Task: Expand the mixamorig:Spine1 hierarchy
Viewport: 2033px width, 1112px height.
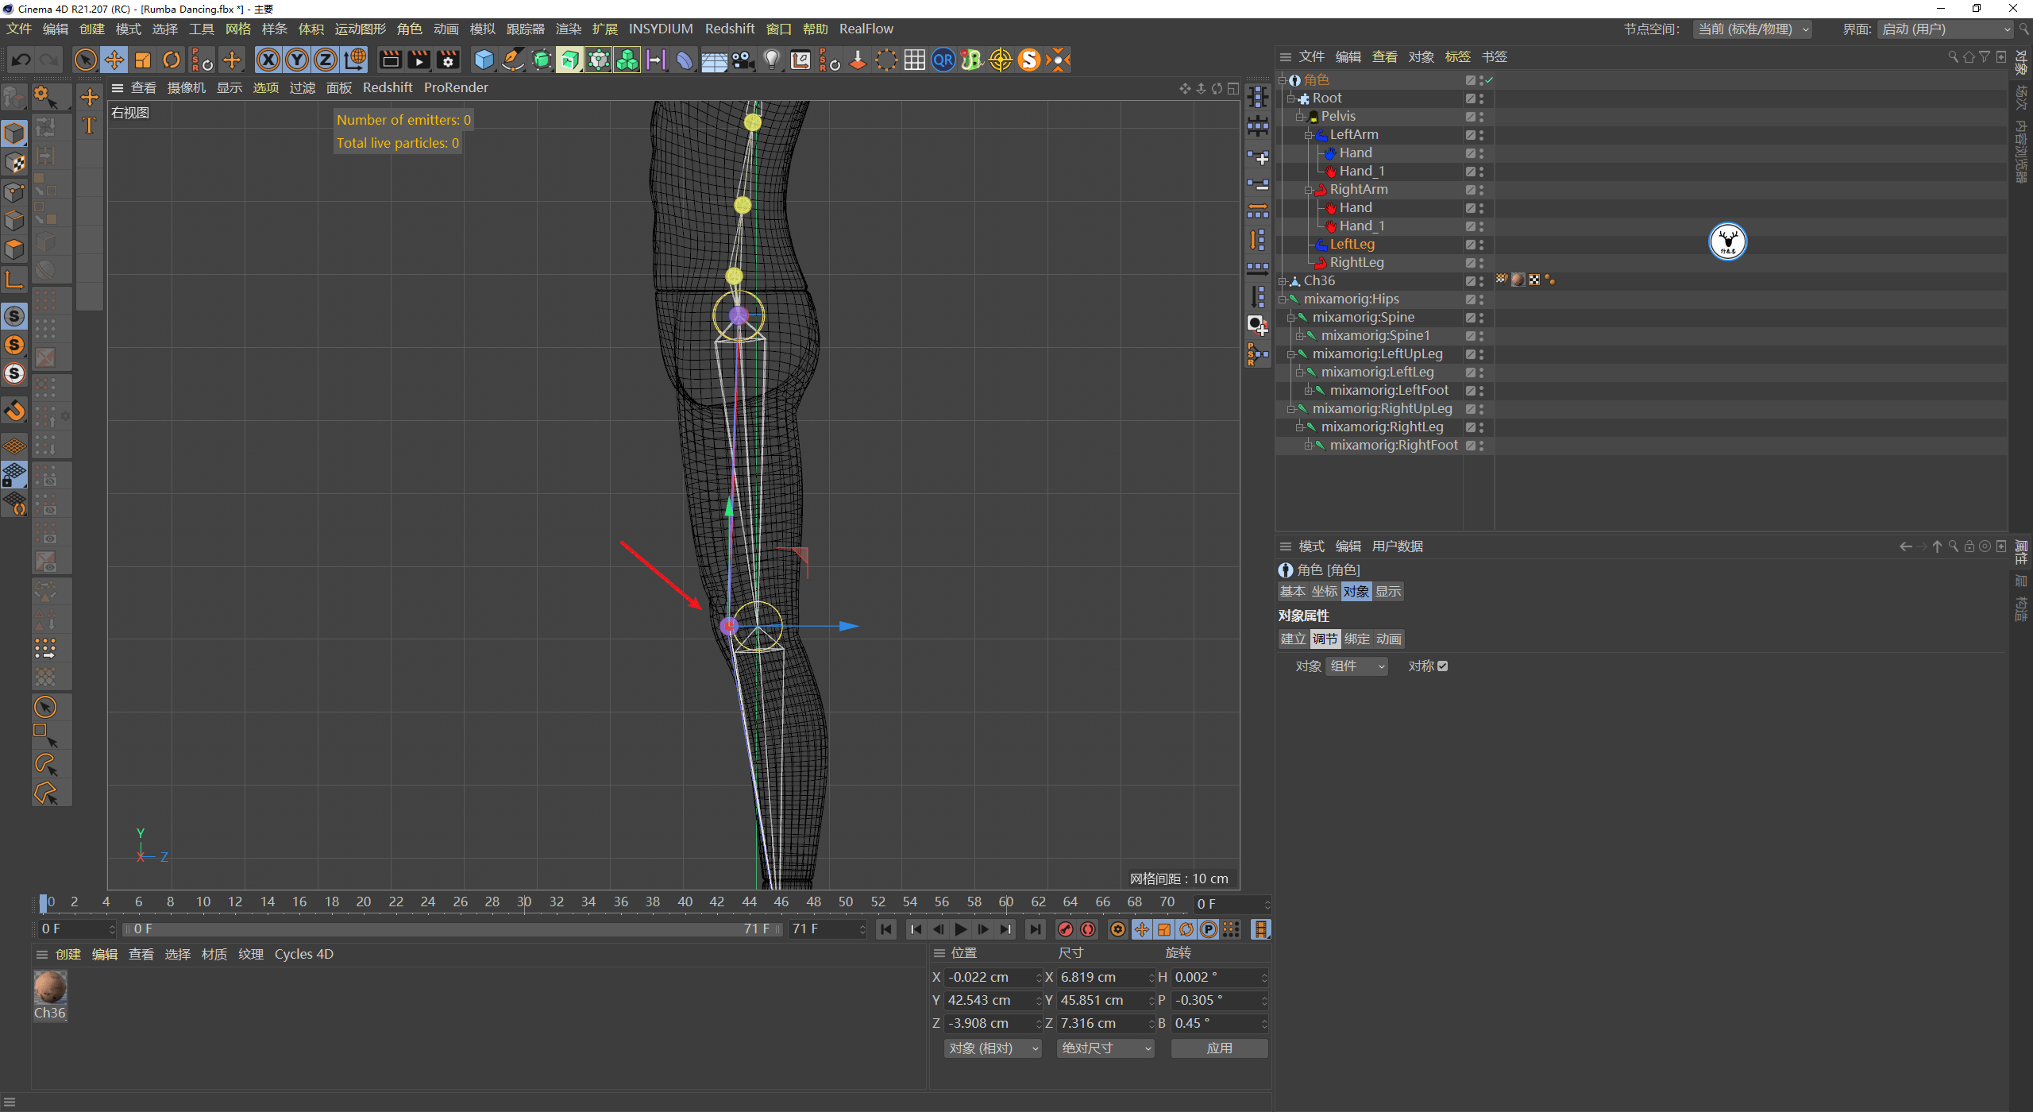Action: pos(1300,335)
